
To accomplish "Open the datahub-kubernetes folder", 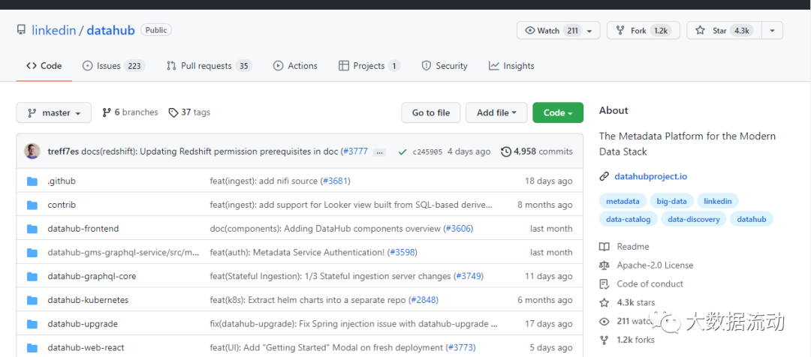I will (x=88, y=300).
